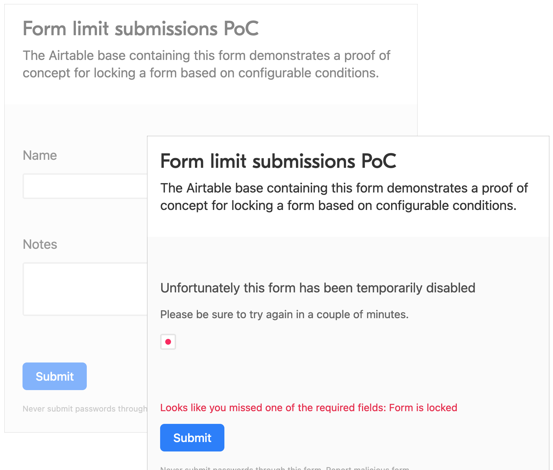Click the 'Report malicious form' link
The width and height of the screenshot is (553, 470).
pyautogui.click(x=367, y=468)
